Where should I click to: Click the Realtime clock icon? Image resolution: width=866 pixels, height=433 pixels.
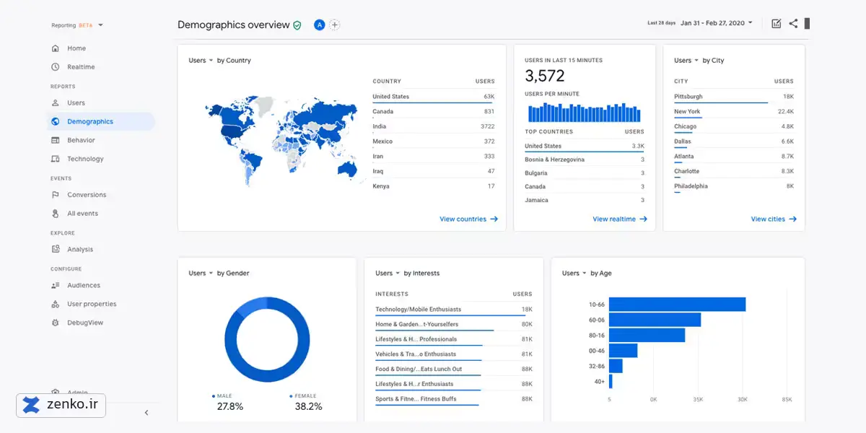[x=56, y=67]
